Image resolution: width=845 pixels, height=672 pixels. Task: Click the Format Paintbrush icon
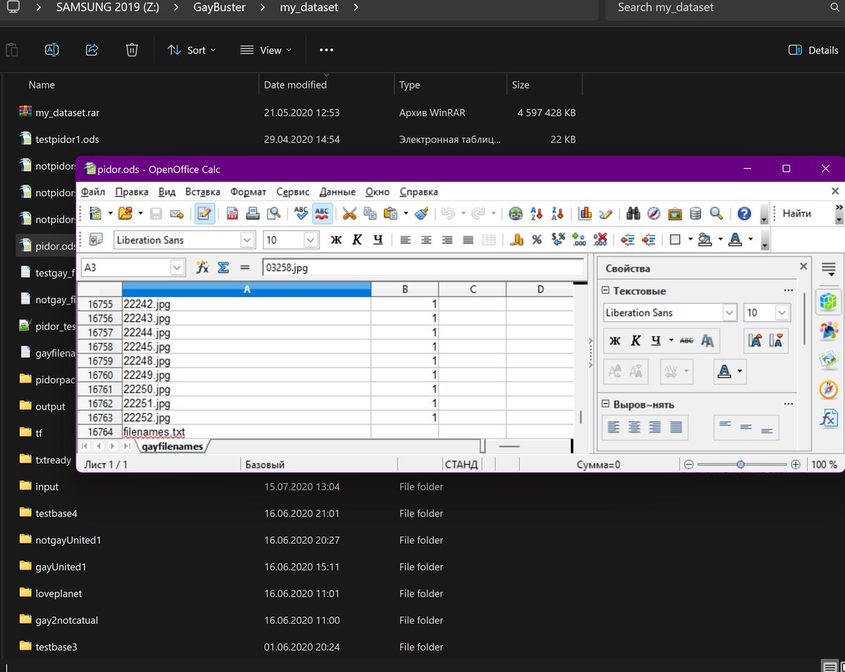click(421, 213)
